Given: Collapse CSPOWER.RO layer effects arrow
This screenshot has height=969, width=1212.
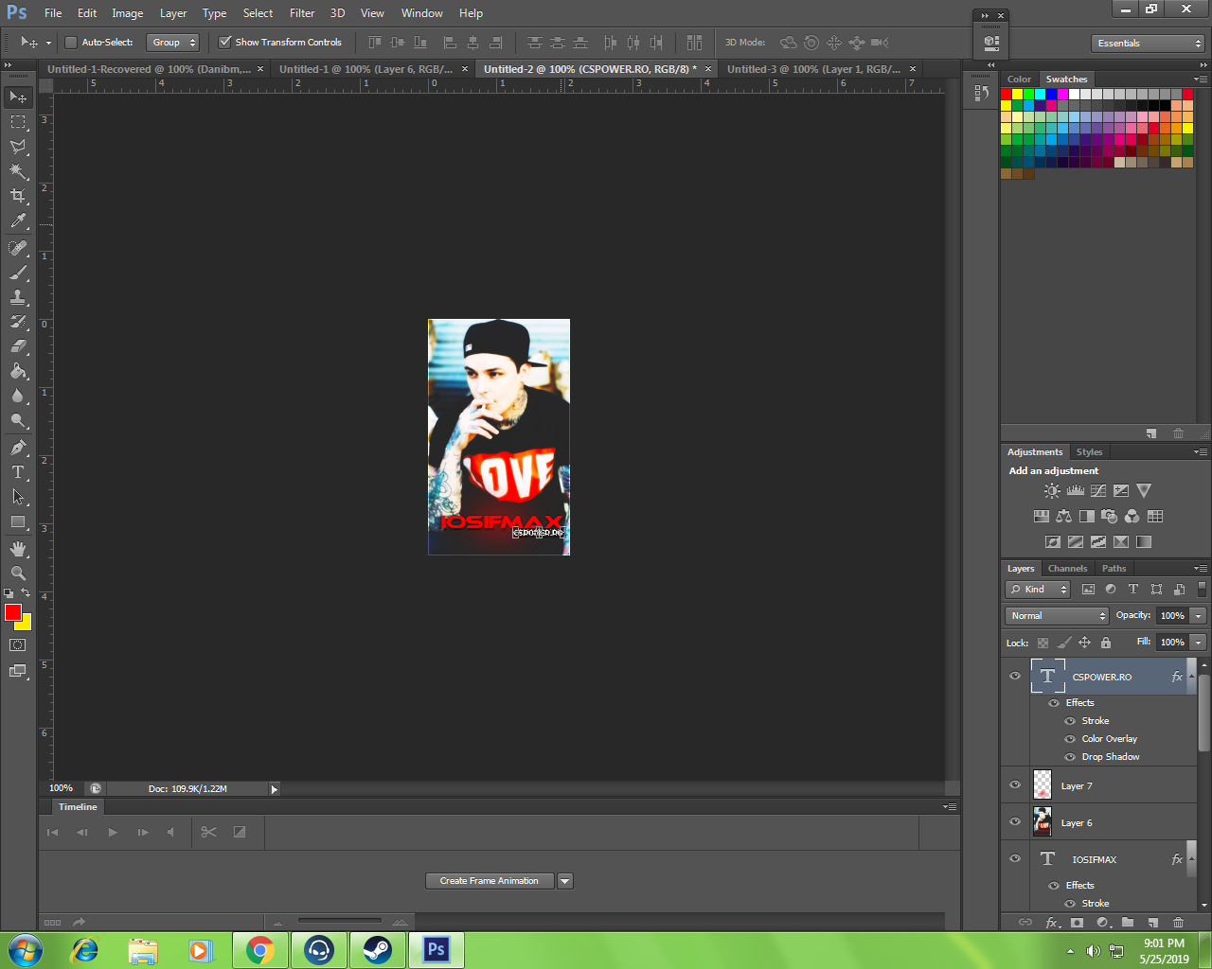Looking at the screenshot, I should click(x=1191, y=677).
